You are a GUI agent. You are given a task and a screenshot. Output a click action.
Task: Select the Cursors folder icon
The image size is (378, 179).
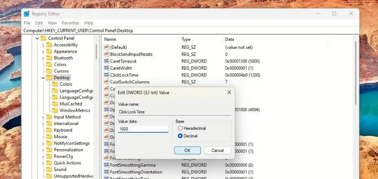tap(49, 71)
